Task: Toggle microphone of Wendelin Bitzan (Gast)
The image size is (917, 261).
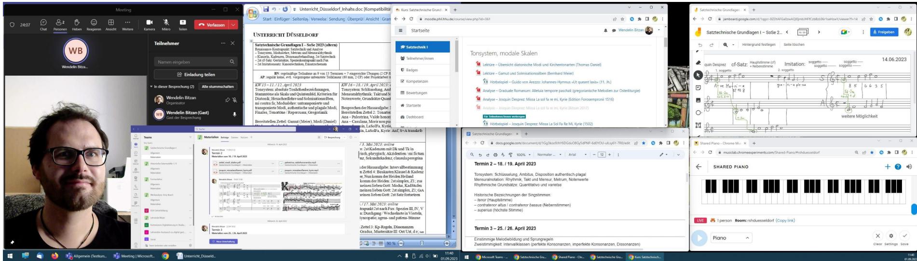Action: click(x=235, y=115)
